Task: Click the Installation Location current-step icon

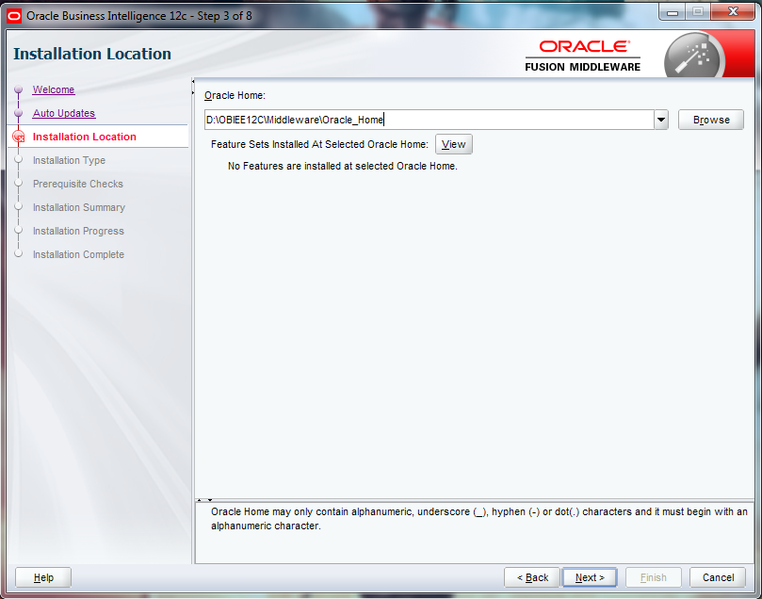Action: click(x=19, y=137)
